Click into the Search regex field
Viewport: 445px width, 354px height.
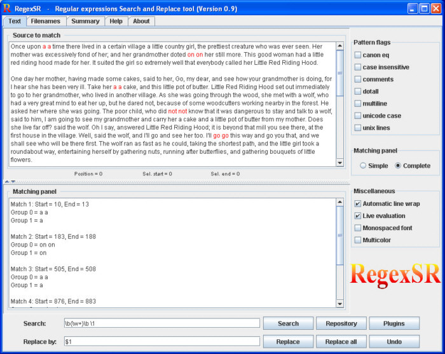coord(161,323)
